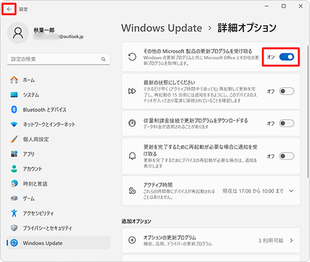
Task: Open 時刻と言語 settings page
Action: point(58,183)
